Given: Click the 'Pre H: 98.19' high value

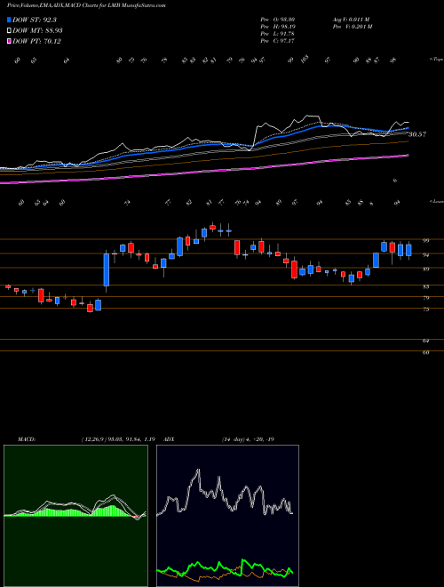Looking at the screenshot, I should [278, 27].
